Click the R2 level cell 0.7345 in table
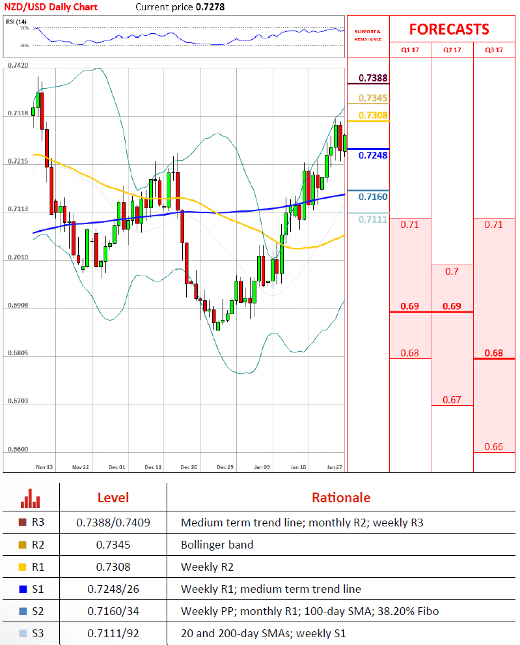Screen dimensions: 520x645 [113, 545]
